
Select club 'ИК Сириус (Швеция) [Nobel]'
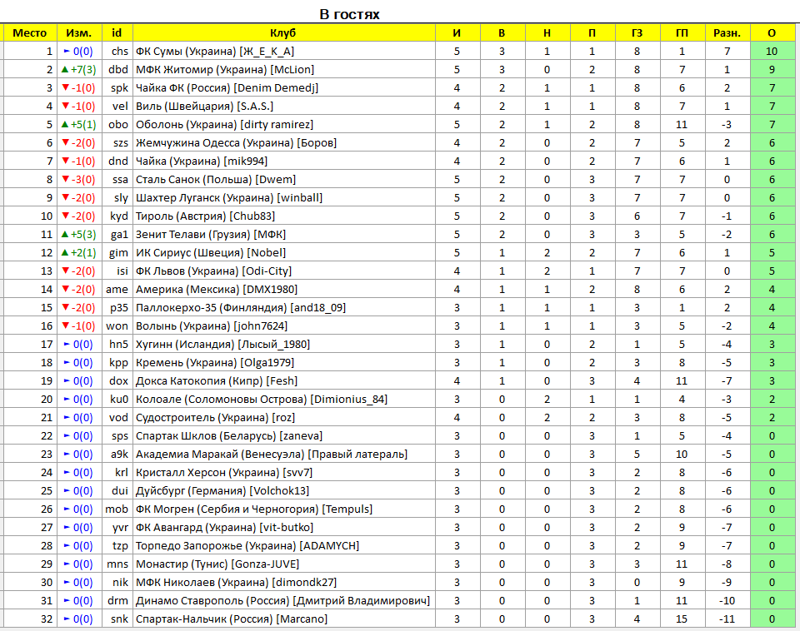211,253
